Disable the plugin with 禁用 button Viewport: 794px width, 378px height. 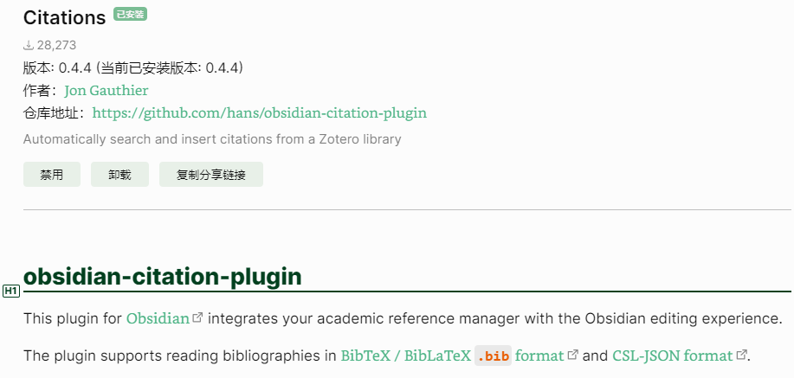(52, 175)
